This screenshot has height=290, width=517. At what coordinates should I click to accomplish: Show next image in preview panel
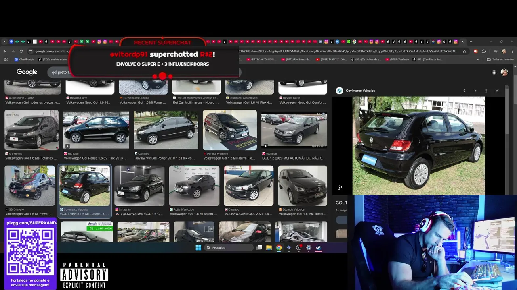coord(475,91)
